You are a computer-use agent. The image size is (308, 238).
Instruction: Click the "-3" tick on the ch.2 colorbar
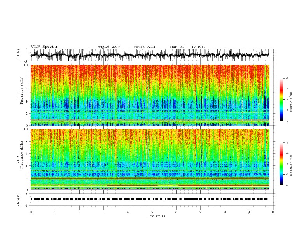coord(287,143)
